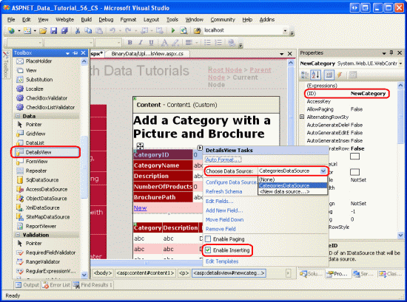Image resolution: width=407 pixels, height=302 pixels.
Task: Click the Cut scissors icon
Action: coord(78,30)
